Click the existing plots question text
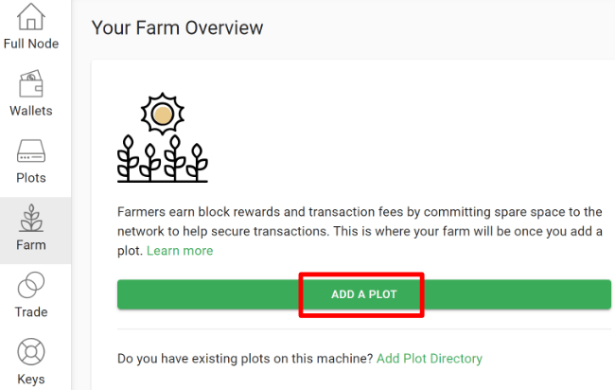The height and width of the screenshot is (390, 615). point(245,359)
